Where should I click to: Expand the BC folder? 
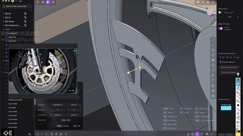coord(3,14)
